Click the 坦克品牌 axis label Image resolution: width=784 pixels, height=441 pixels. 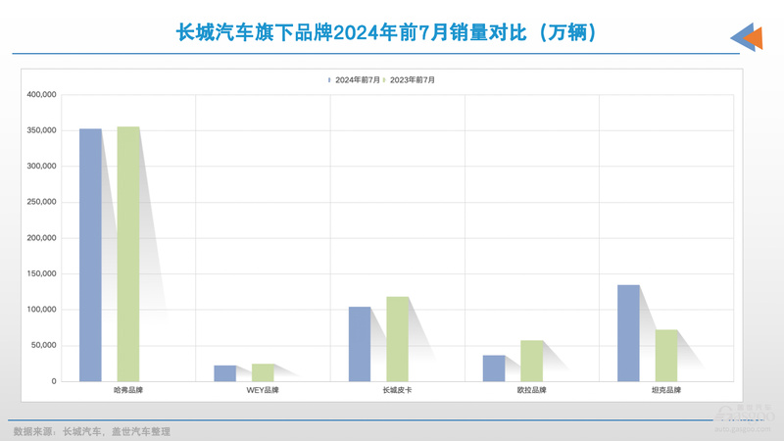(x=666, y=390)
